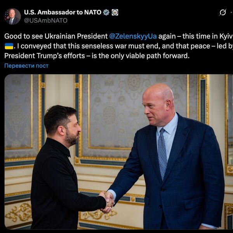Open the post's more options dots

(232, 12)
